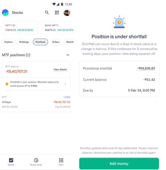Tap the Add money button

click(x=119, y=163)
